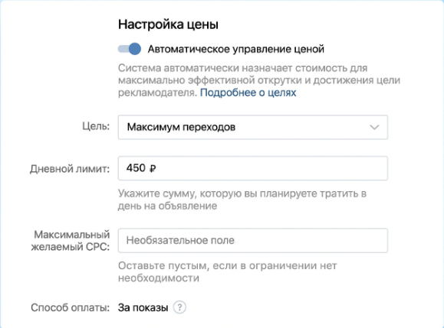Viewport: 444px width, 328px height.
Task: Click the blue knob of the price toggle
Action: (135, 49)
